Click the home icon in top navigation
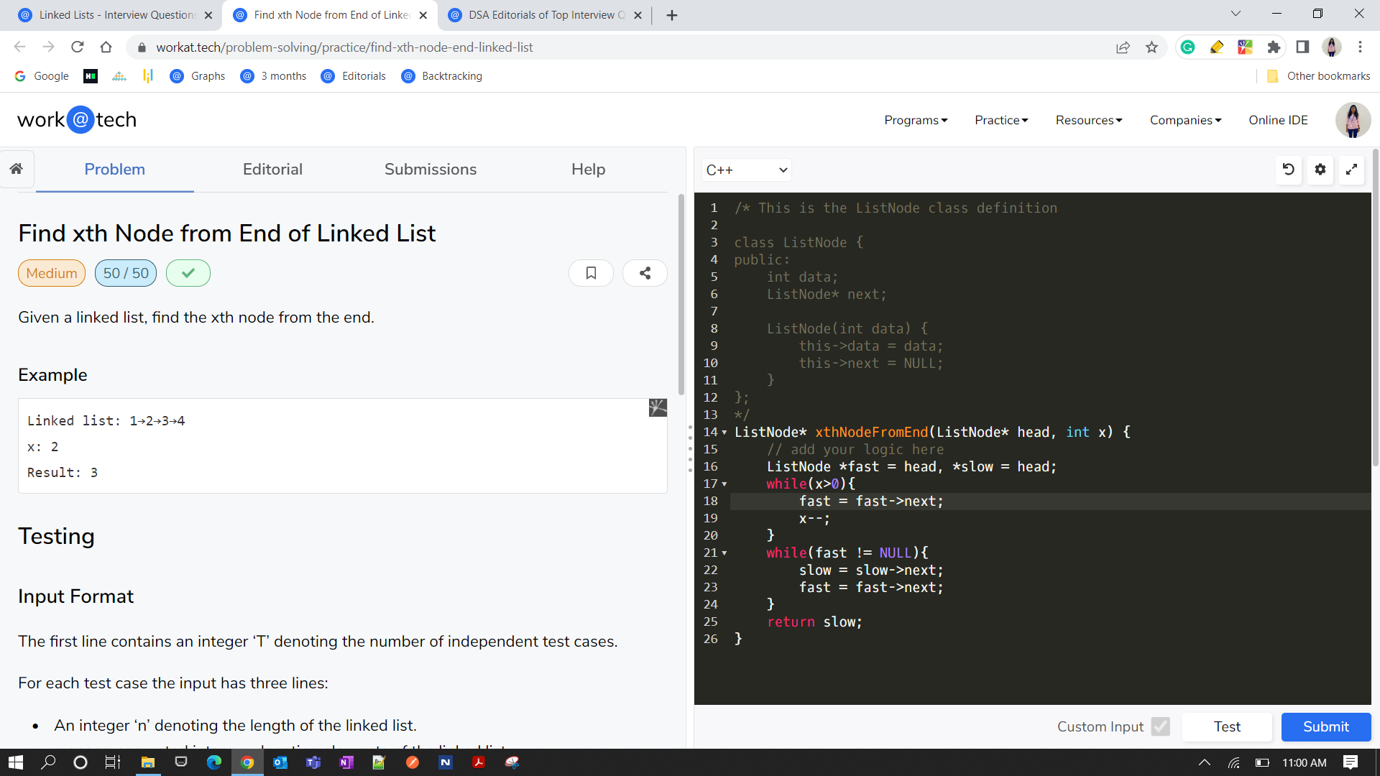1380x776 pixels. [x=17, y=169]
